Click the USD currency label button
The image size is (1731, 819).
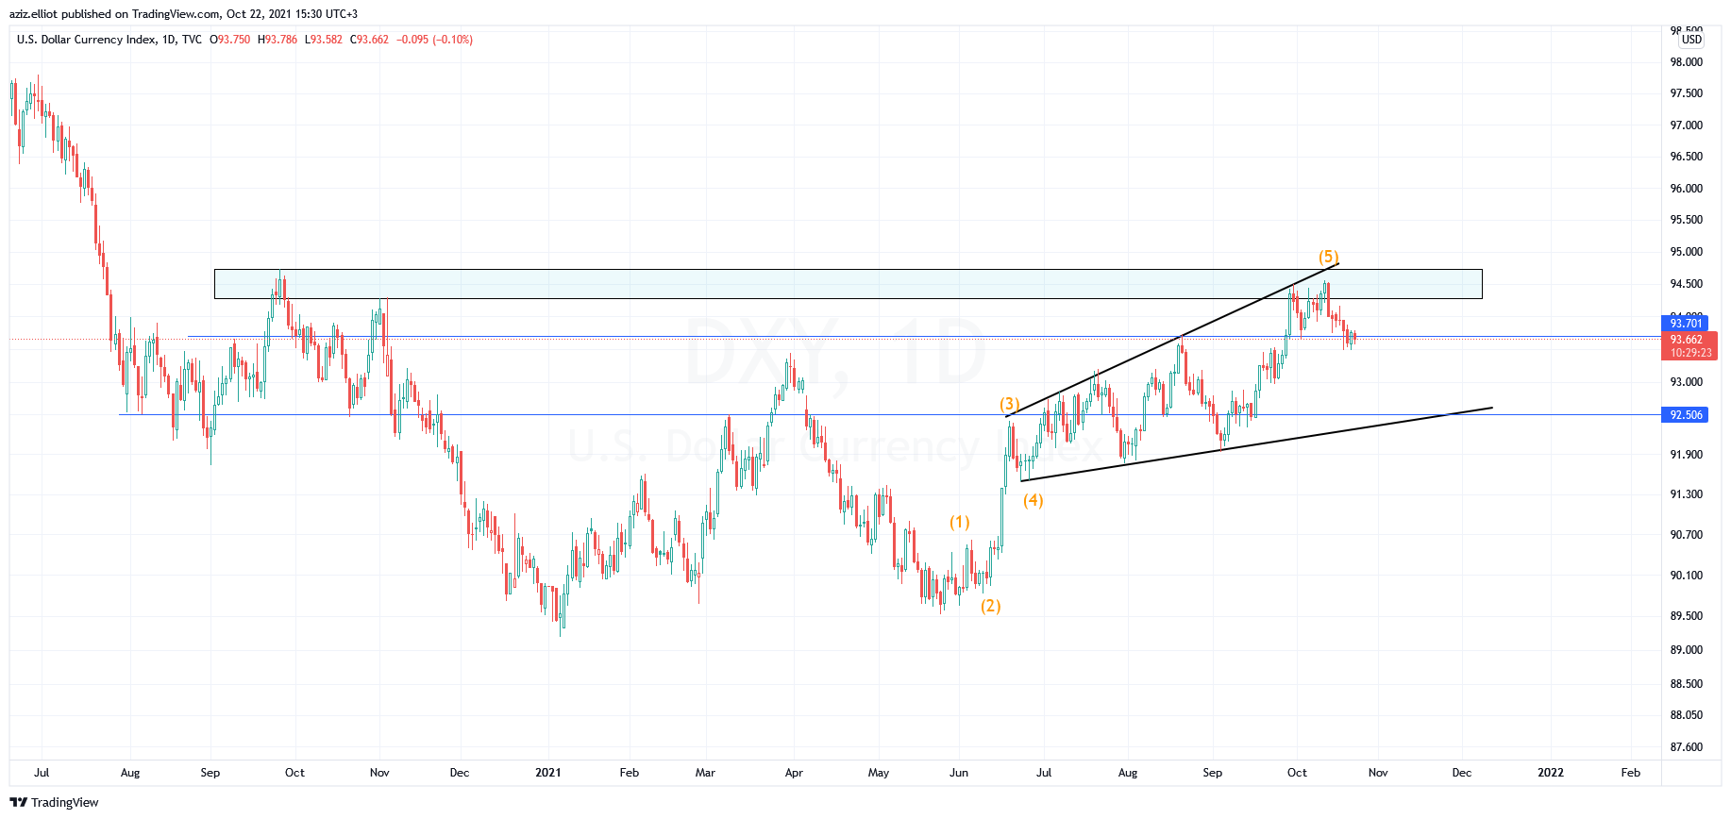click(1691, 40)
